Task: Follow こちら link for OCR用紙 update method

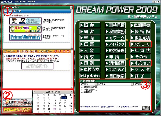Action: (x=51, y=56)
